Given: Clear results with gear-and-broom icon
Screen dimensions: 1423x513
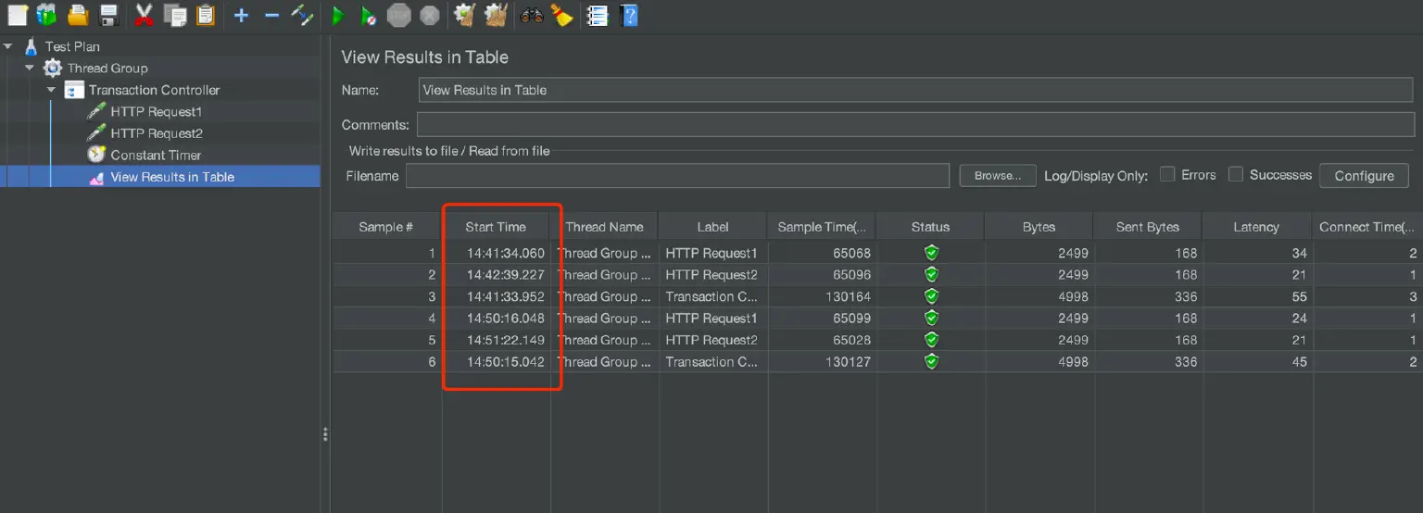Looking at the screenshot, I should [464, 15].
